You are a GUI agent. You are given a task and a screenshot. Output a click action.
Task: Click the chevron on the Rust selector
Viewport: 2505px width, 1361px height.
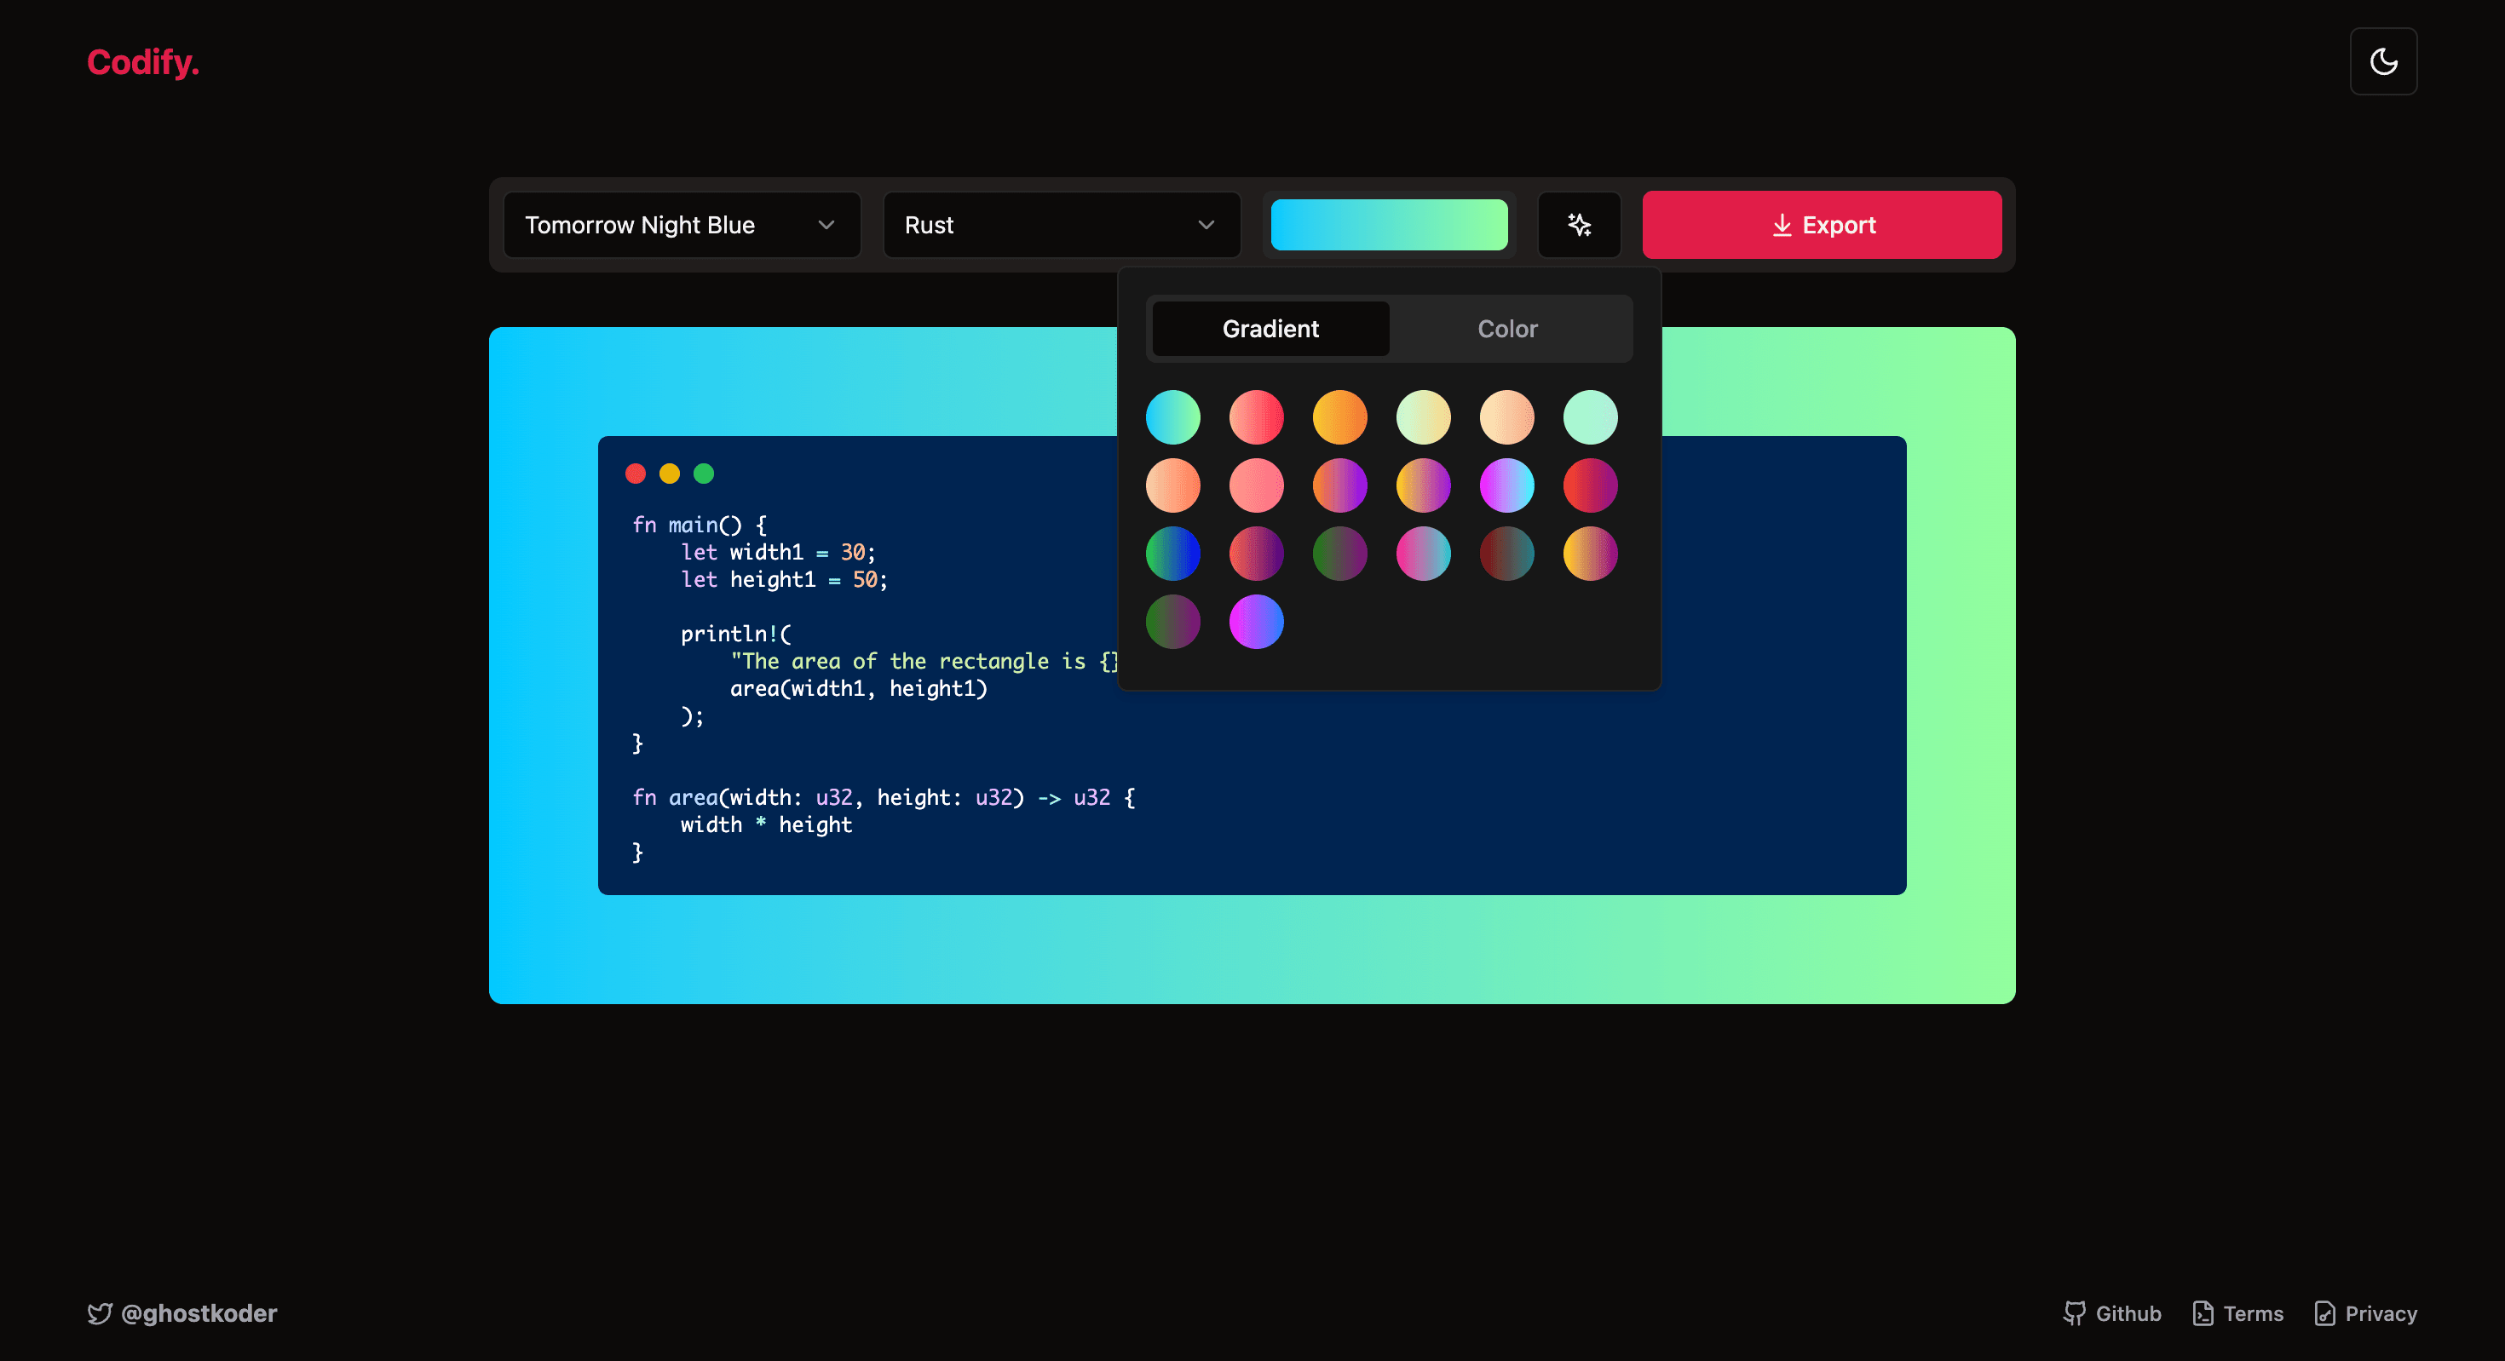coord(1206,225)
